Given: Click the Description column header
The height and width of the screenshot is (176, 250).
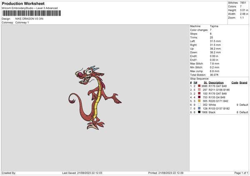Looking at the screenshot, I should 216,82.
